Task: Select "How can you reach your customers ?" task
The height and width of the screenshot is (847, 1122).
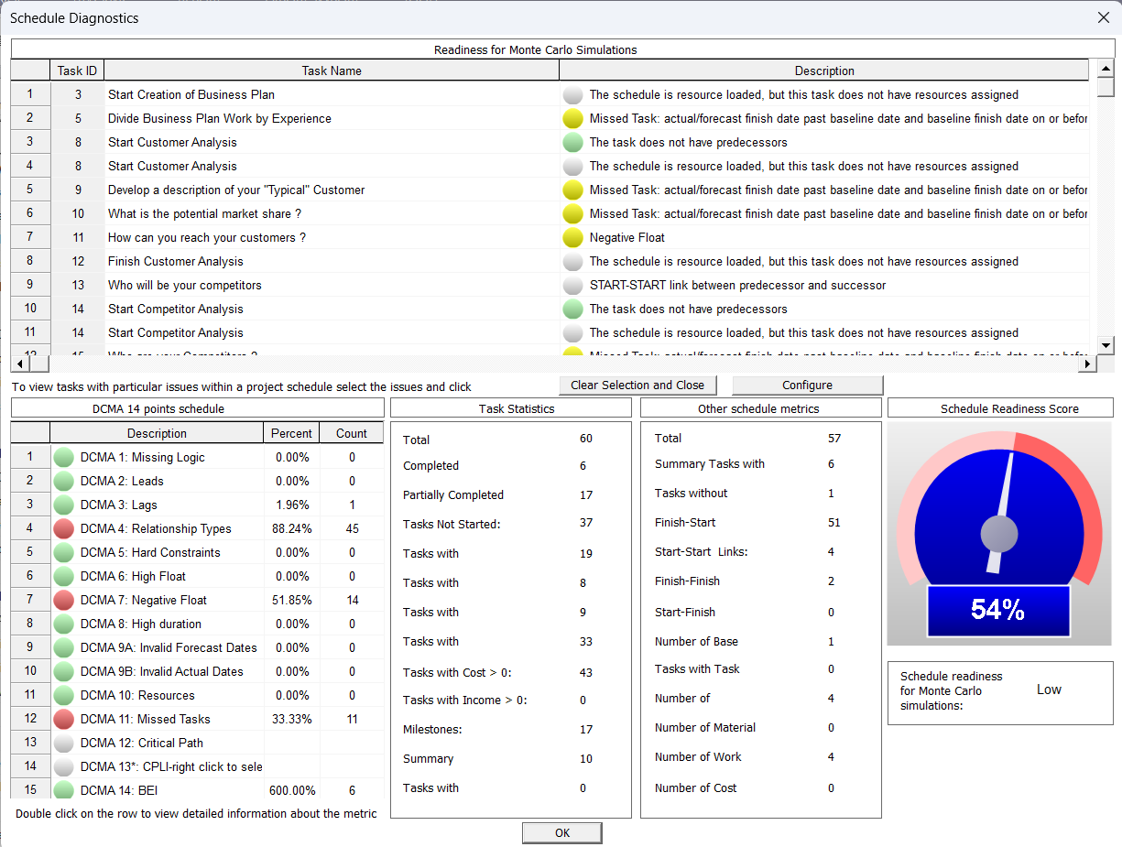Action: point(207,237)
